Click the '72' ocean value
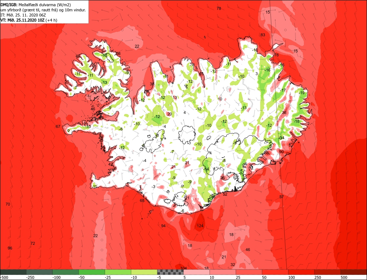The height and width of the screenshot is (280, 367). pyautogui.click(x=33, y=244)
